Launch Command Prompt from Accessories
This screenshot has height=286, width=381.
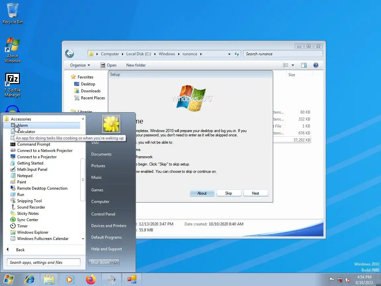point(42,144)
